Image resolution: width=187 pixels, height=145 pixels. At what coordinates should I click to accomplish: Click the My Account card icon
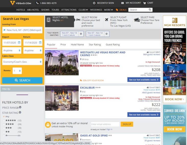[x=122, y=3]
